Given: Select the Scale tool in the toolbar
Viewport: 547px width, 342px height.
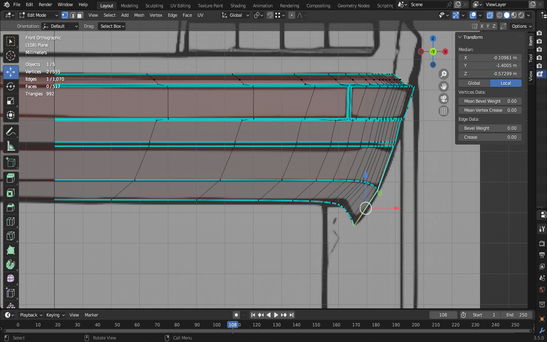Looking at the screenshot, I should (x=11, y=101).
